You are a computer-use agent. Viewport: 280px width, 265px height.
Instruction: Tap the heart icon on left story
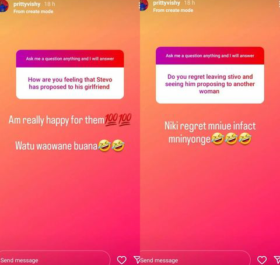tap(122, 260)
